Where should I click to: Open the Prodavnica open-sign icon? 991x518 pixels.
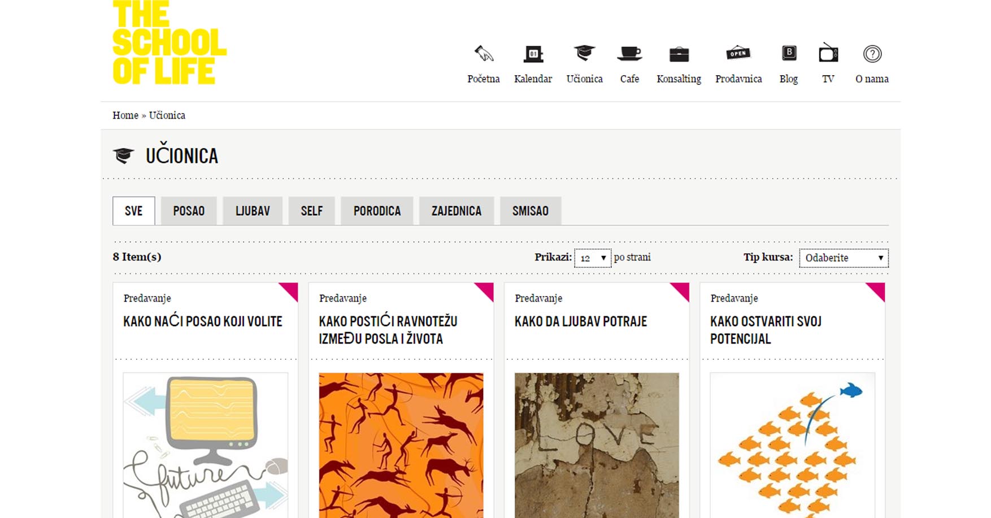(738, 54)
